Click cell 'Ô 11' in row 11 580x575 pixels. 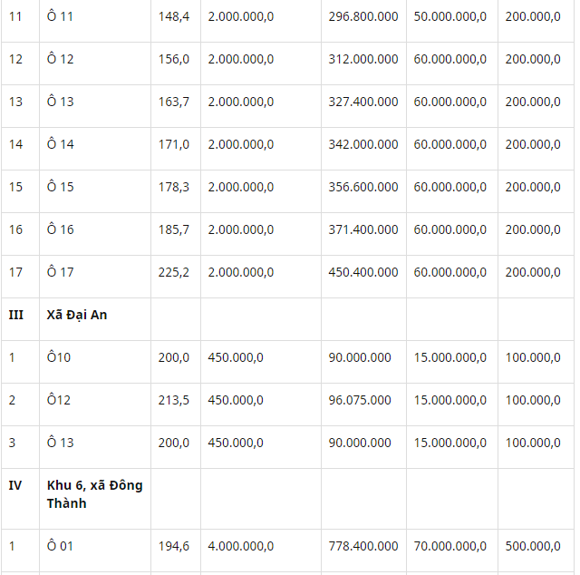61,16
